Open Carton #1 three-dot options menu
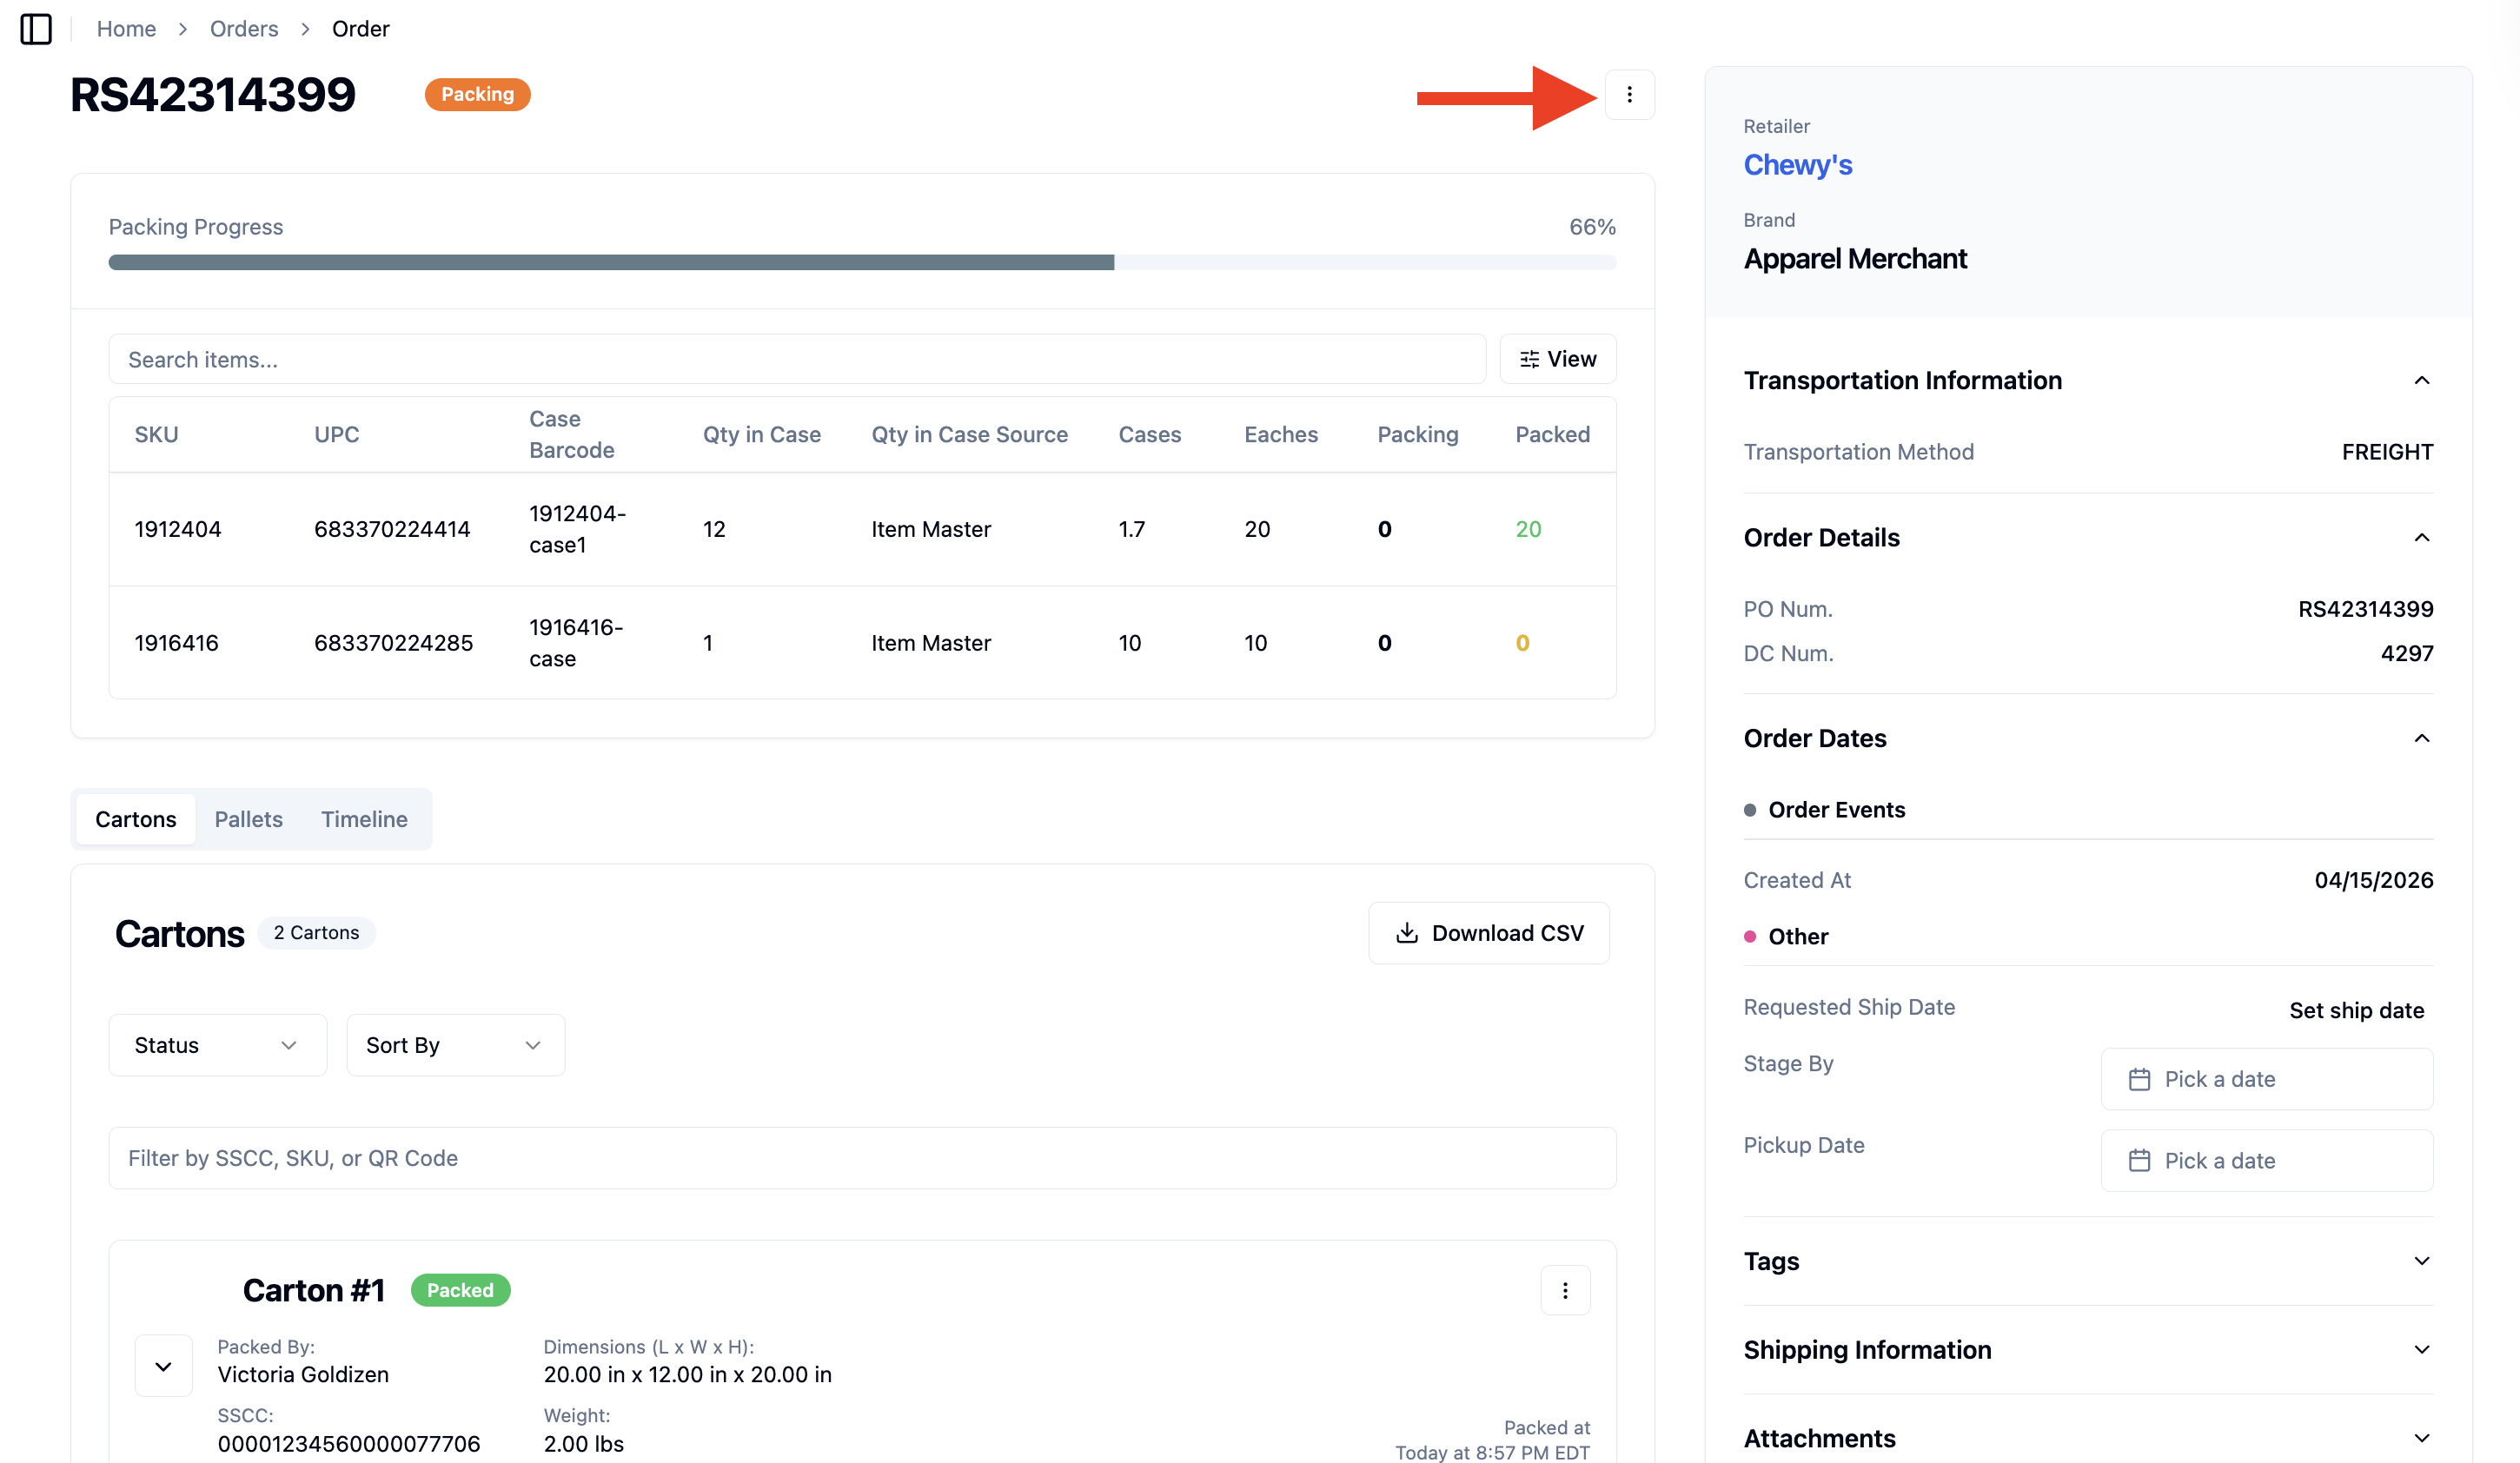This screenshot has width=2520, height=1463. pyautogui.click(x=1565, y=1290)
